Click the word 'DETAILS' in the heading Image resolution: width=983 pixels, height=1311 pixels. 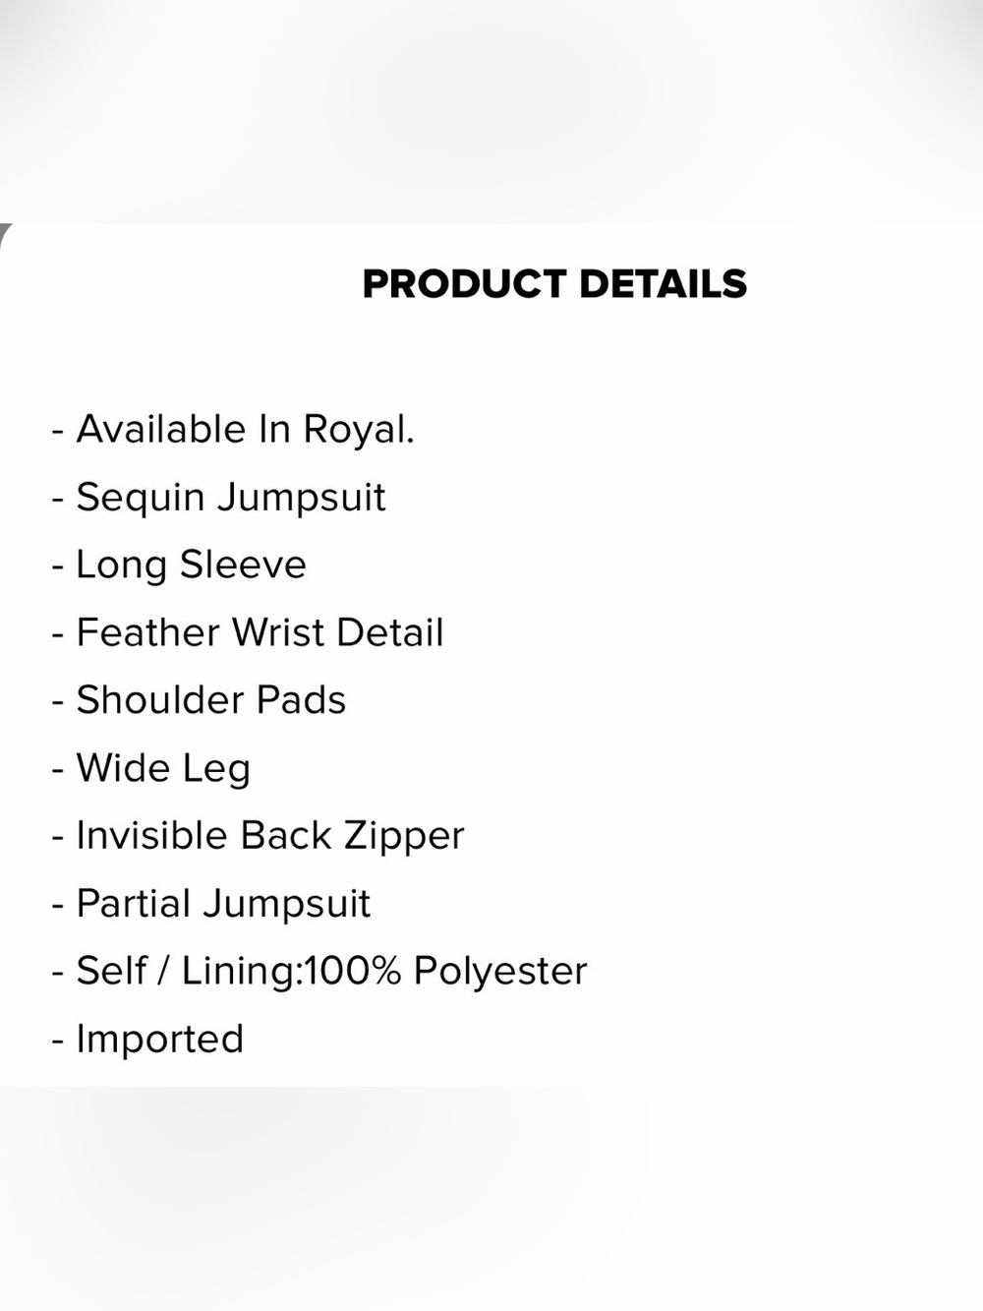coord(664,284)
